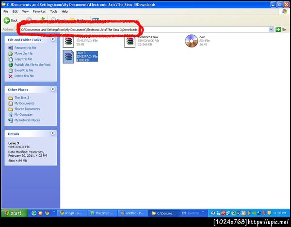Click inside the address bar path field
The image size is (291, 227).
coord(143,30)
